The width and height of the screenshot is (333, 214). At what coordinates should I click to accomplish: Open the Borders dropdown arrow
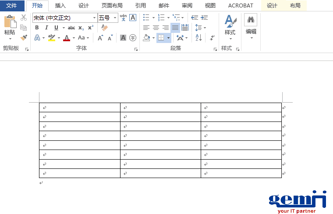[x=168, y=38]
